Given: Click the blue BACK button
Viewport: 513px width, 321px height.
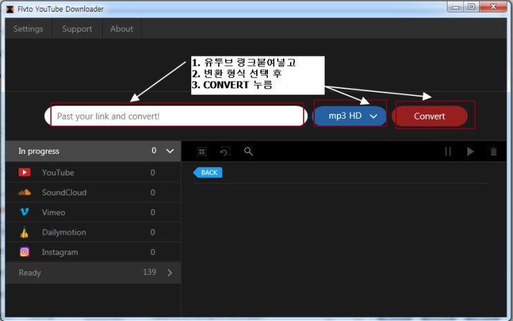Looking at the screenshot, I should pos(208,173).
